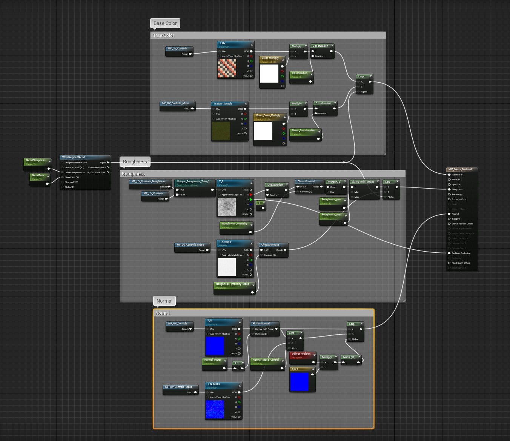Open the chevron on Moss_Desaturation node
This screenshot has width=510, height=441.
(319, 132)
